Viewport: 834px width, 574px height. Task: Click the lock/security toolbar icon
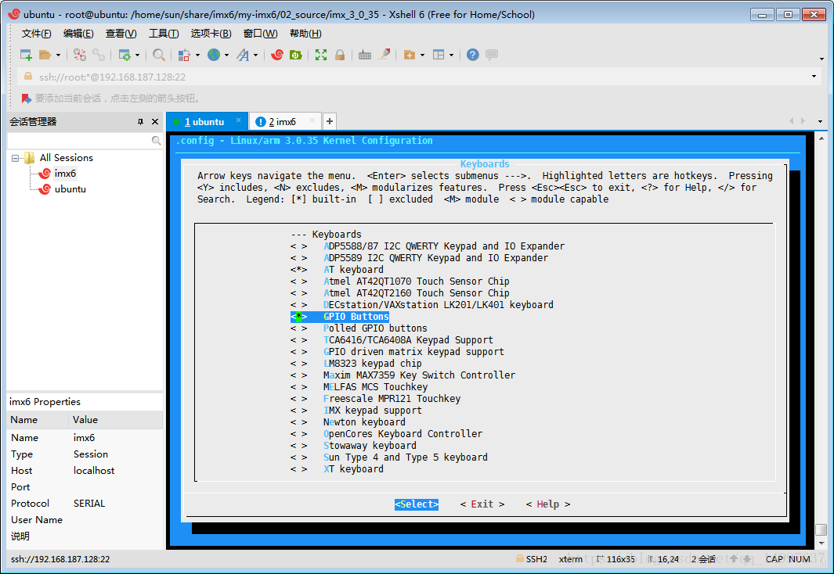click(338, 55)
